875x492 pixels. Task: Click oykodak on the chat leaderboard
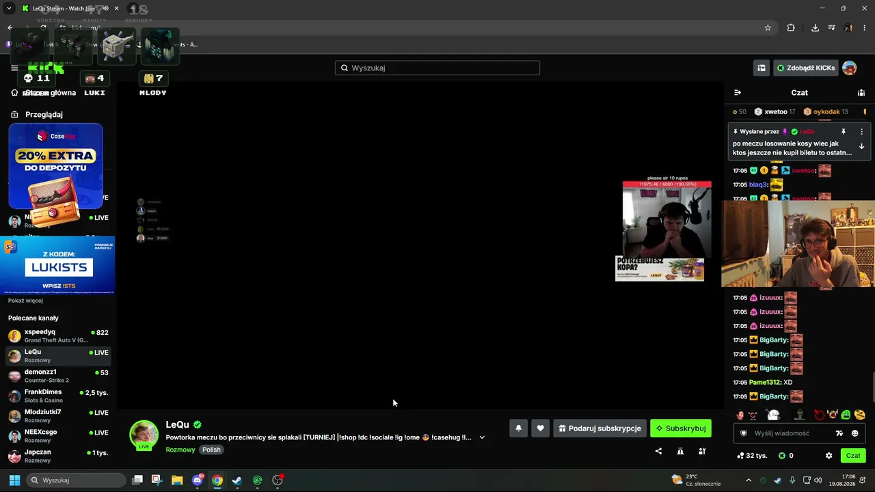826,111
